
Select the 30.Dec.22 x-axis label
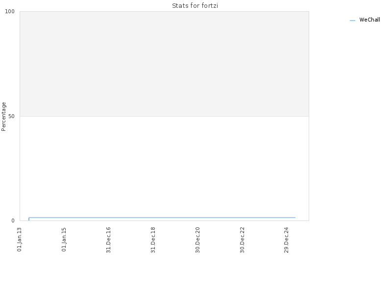point(242,240)
